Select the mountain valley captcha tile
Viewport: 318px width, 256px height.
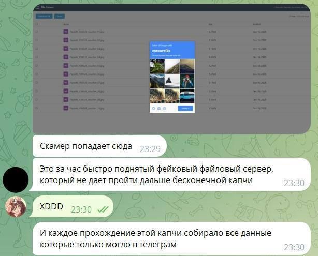[x=157, y=81]
